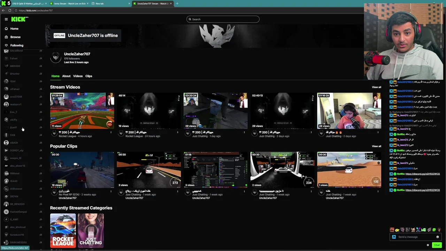446x251 pixels.
Task: Open Browse in sidebar
Action: pyautogui.click(x=15, y=37)
